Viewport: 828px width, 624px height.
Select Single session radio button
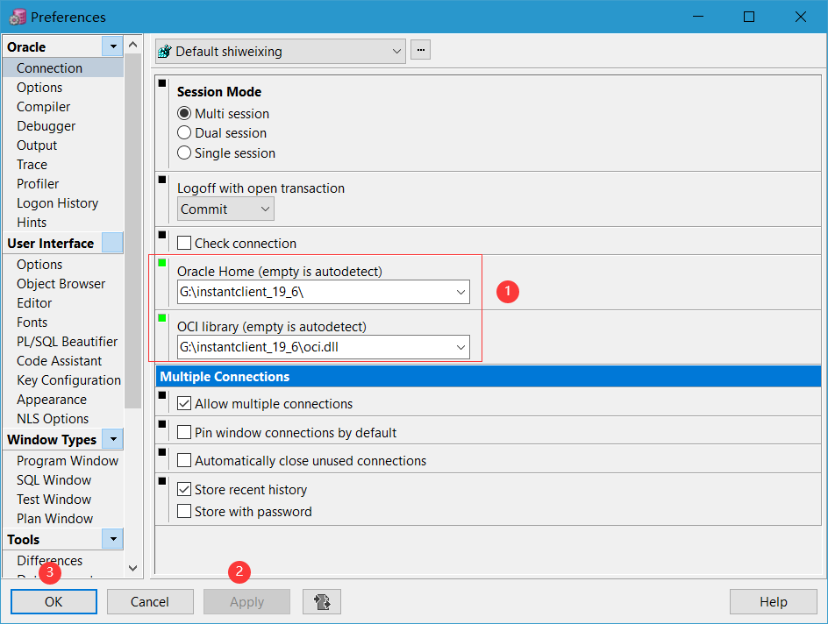click(184, 153)
